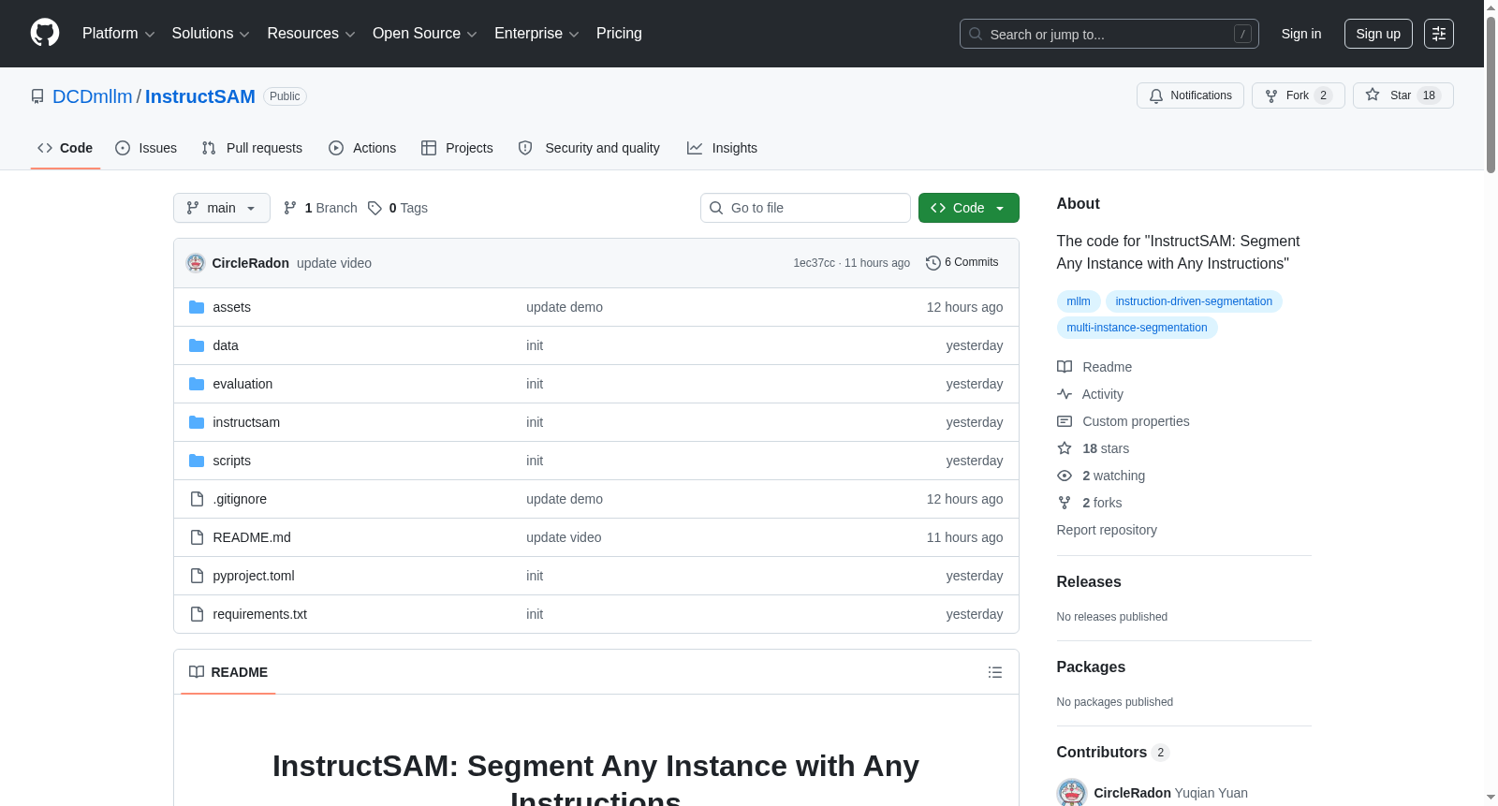Open the command palette icon beside Sign up
Viewport: 1498px width, 806px height.
(1439, 34)
